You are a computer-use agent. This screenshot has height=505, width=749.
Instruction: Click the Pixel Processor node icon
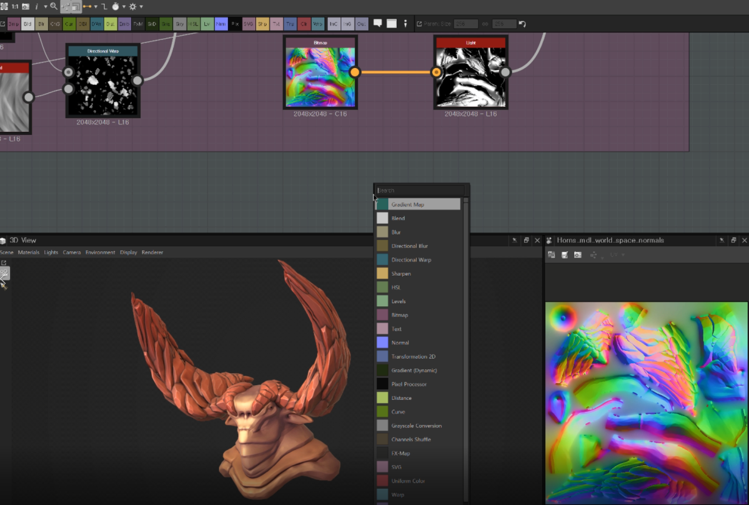pyautogui.click(x=234, y=23)
